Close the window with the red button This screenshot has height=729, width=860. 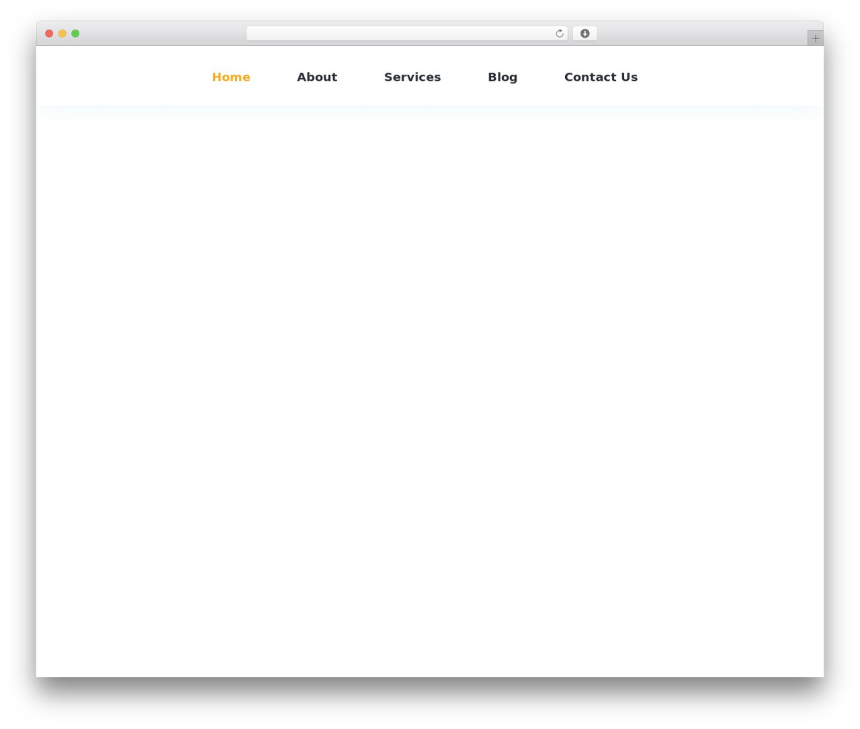[49, 34]
